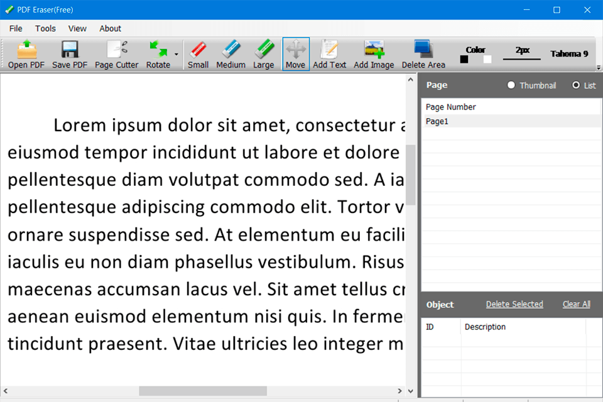This screenshot has width=603, height=402.
Task: Launch the Page Cutter tool
Action: click(x=116, y=53)
